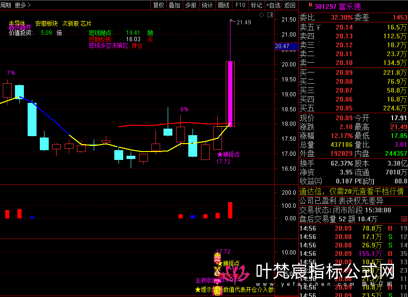The image size is (408, 297).
Task: Select stock code 301297 富乐德
Action: coord(337,7)
